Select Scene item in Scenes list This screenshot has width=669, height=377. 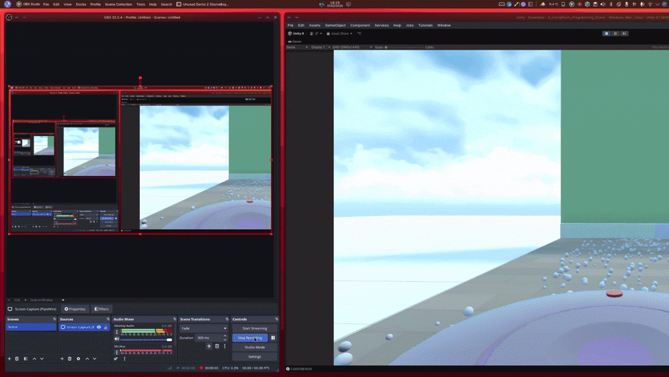[x=31, y=327]
